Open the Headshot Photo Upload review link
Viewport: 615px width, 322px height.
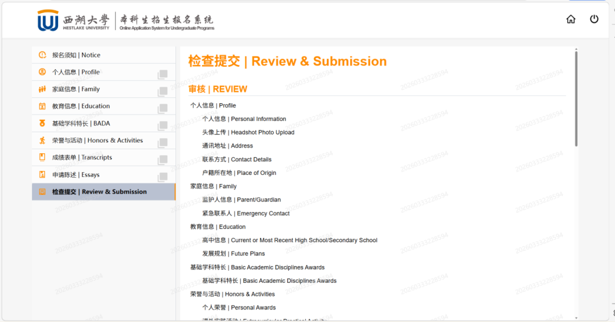[248, 133]
